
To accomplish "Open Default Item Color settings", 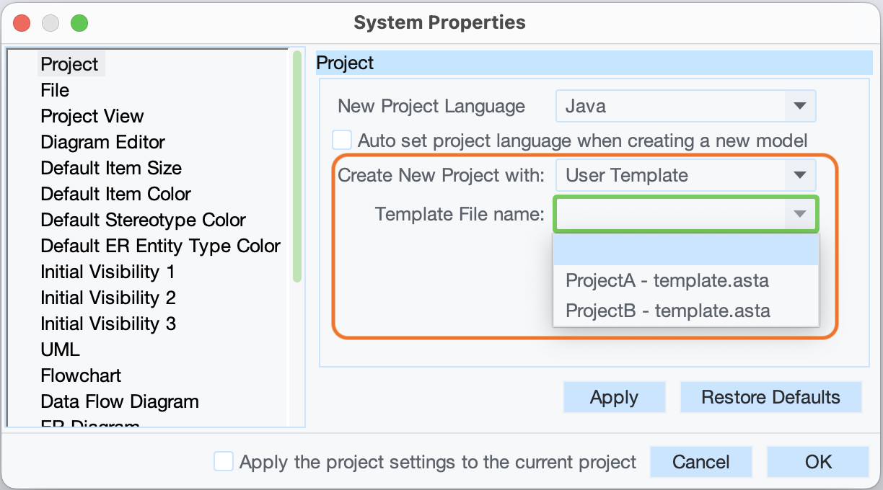I will point(115,194).
